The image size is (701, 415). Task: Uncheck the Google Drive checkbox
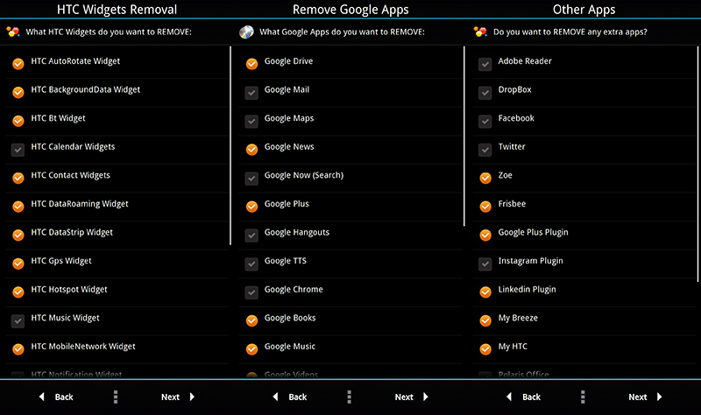coord(251,63)
